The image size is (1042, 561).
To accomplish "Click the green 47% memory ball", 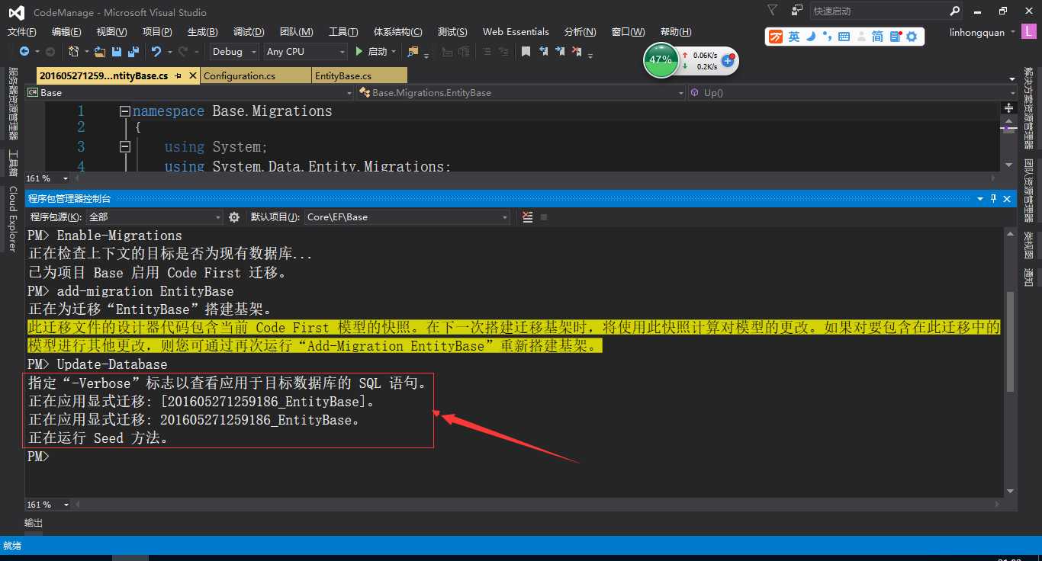I will (x=661, y=59).
